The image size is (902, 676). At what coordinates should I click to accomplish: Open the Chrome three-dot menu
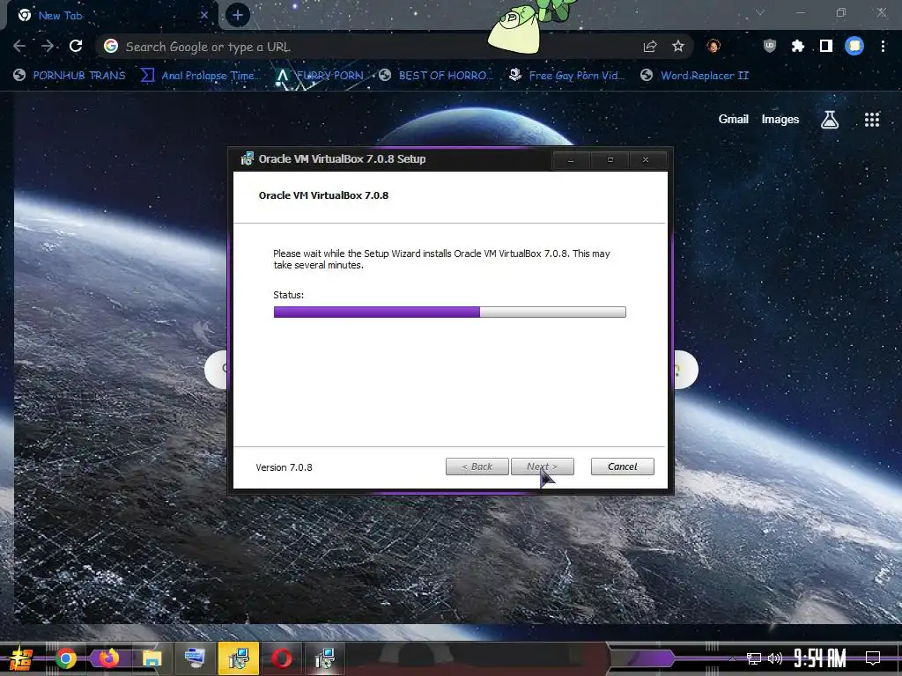[x=883, y=46]
